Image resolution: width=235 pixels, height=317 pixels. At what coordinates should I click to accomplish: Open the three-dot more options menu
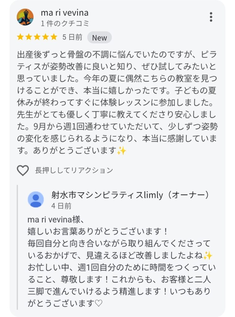click(211, 17)
